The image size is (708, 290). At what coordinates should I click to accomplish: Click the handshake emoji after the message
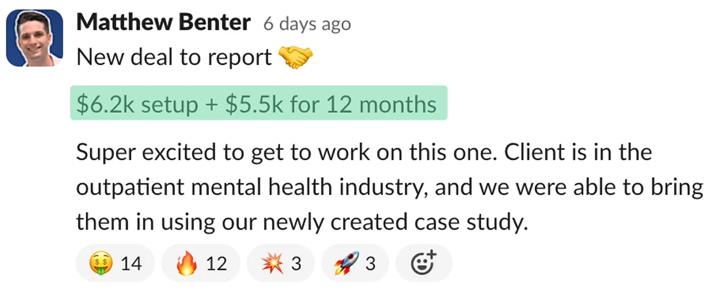tap(296, 58)
